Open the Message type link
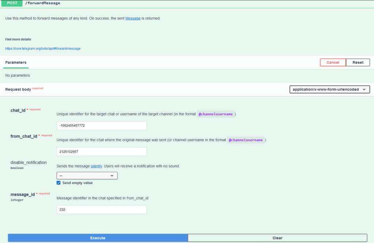The width and height of the screenshot is (374, 243). (x=133, y=18)
